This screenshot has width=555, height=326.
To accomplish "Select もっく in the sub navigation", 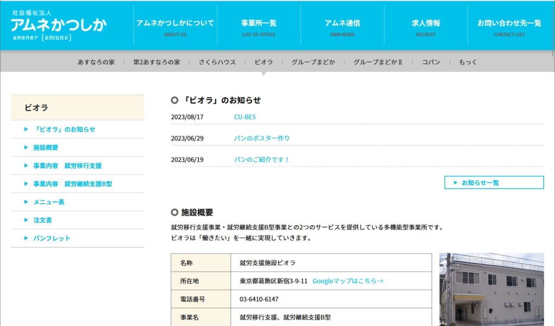I will click(x=468, y=62).
